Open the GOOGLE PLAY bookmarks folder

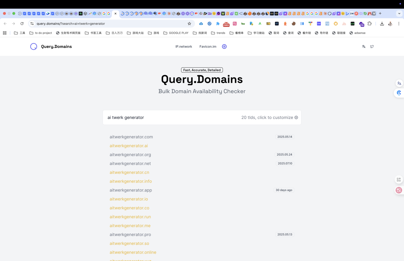click(176, 33)
